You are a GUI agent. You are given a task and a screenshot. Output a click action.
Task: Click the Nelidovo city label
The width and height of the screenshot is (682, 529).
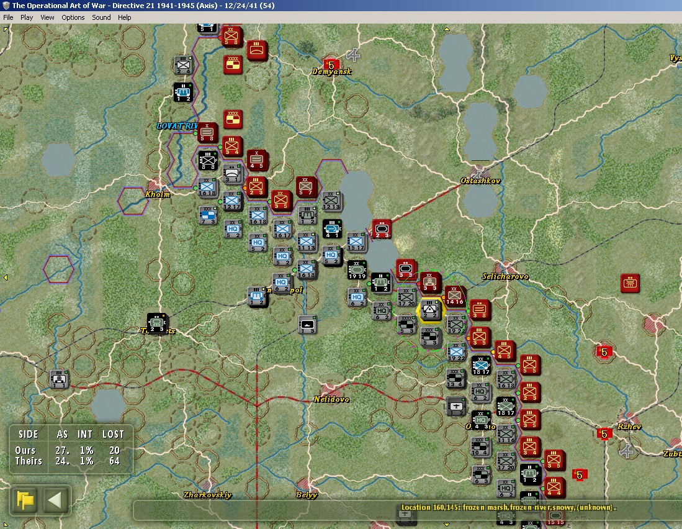pyautogui.click(x=331, y=399)
